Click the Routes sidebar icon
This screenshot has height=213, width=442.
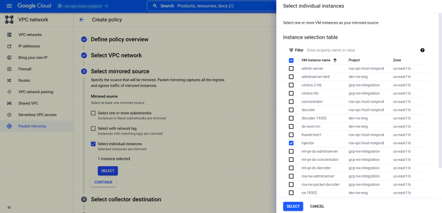(x=9, y=81)
